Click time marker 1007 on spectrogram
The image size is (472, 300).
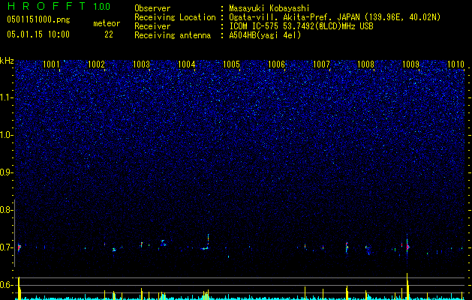[x=321, y=64]
